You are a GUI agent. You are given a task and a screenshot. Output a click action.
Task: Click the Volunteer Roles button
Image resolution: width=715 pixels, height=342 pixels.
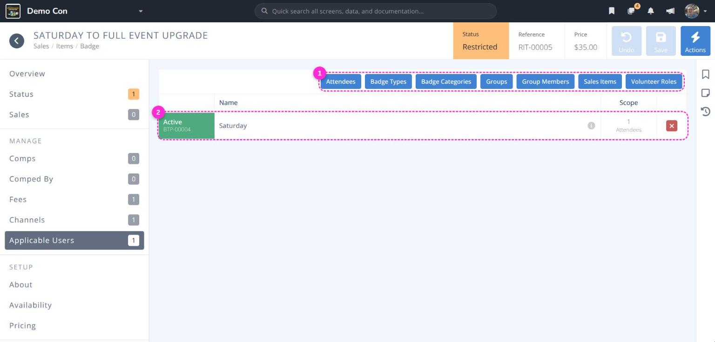[654, 81]
